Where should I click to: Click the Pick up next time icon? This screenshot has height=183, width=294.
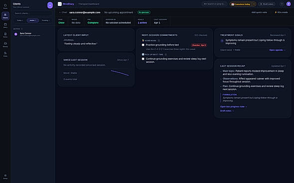click(143, 54)
